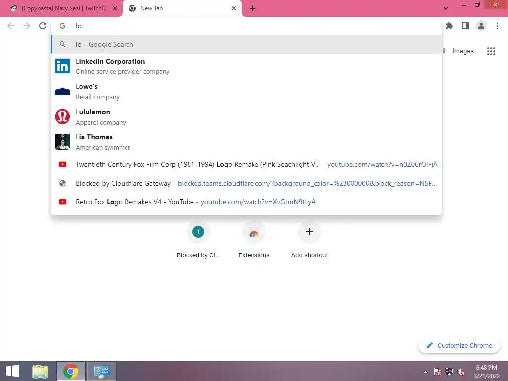The image size is (508, 381).
Task: Open the Chrome profile avatar
Action: 481,26
